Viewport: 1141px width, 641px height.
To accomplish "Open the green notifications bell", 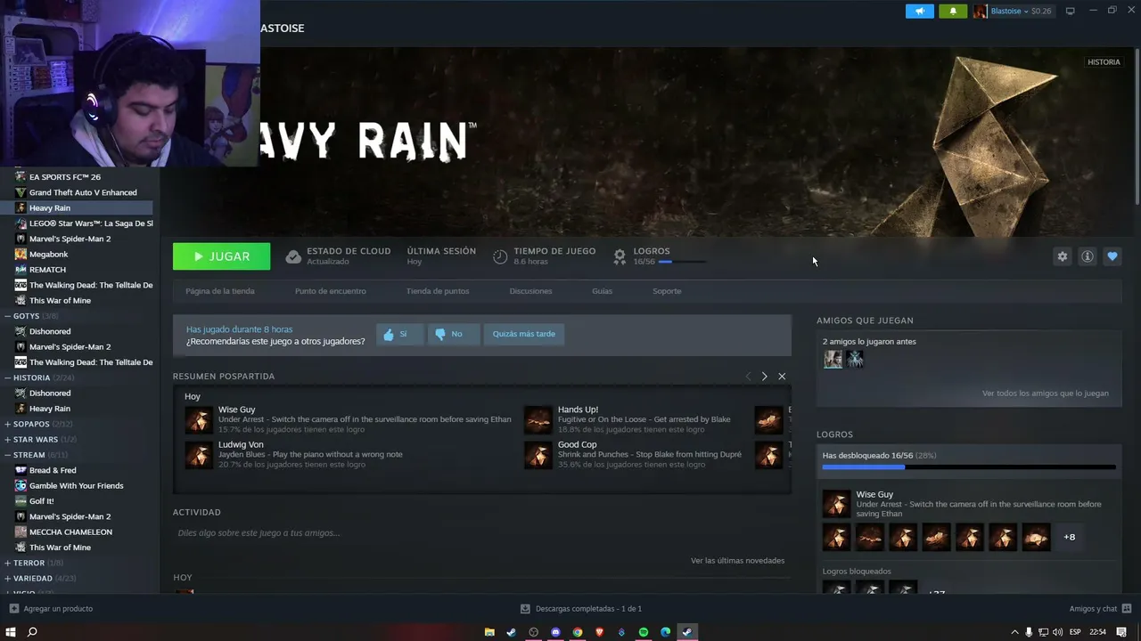I will 953,11.
